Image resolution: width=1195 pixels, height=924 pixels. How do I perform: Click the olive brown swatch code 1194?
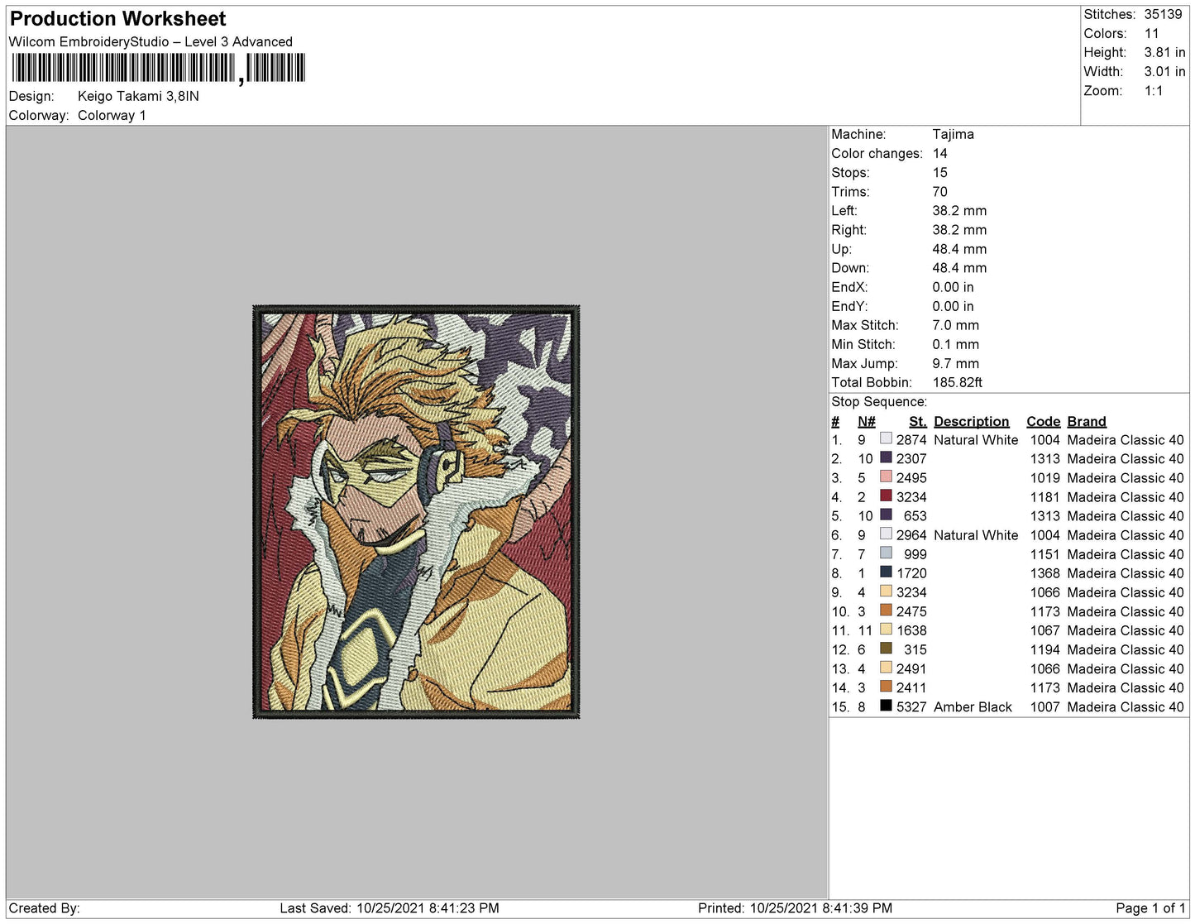point(886,648)
